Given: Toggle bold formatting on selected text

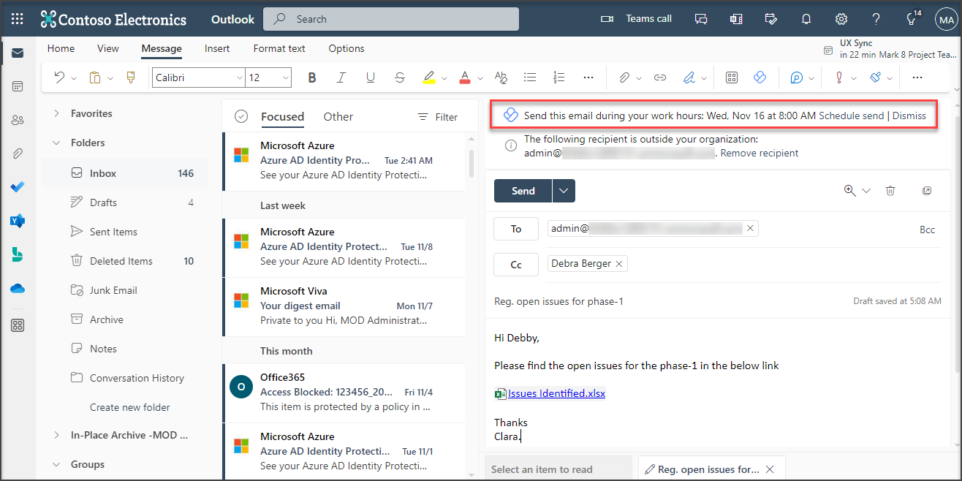Looking at the screenshot, I should point(312,77).
